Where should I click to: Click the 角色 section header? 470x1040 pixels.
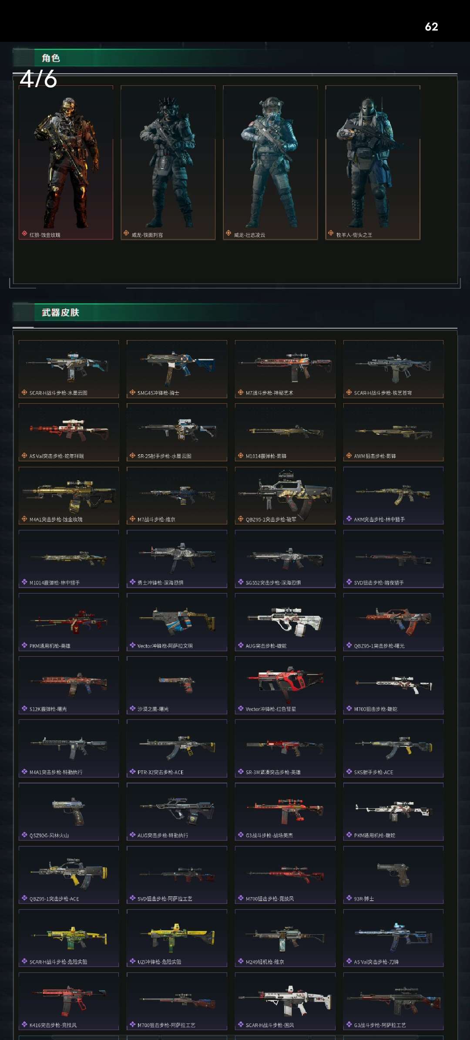pyautogui.click(x=51, y=58)
